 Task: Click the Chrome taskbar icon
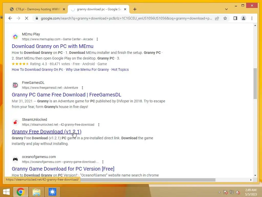21,192
